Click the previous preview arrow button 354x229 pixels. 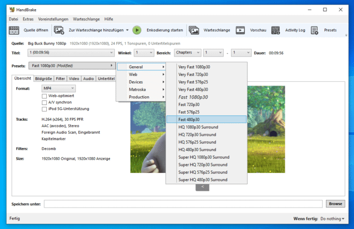click(x=202, y=187)
